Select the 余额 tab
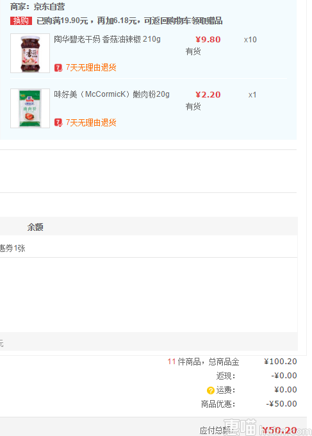 pos(35,227)
